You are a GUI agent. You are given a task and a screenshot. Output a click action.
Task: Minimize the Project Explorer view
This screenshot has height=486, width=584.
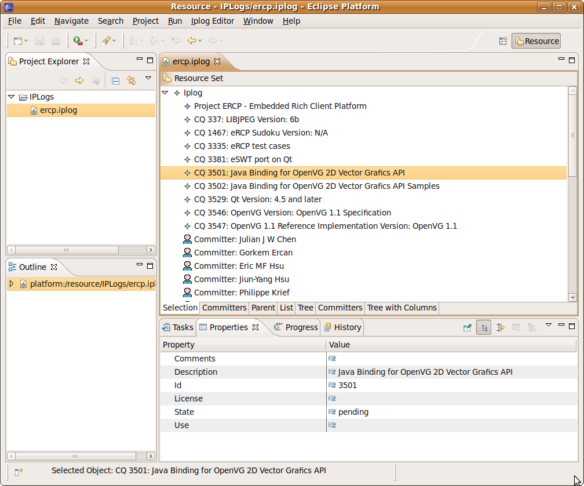(x=140, y=59)
